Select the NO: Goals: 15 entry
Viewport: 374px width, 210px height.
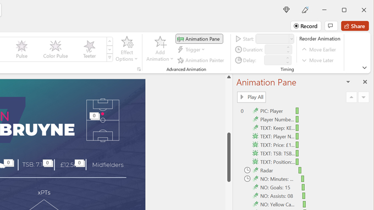(x=275, y=188)
